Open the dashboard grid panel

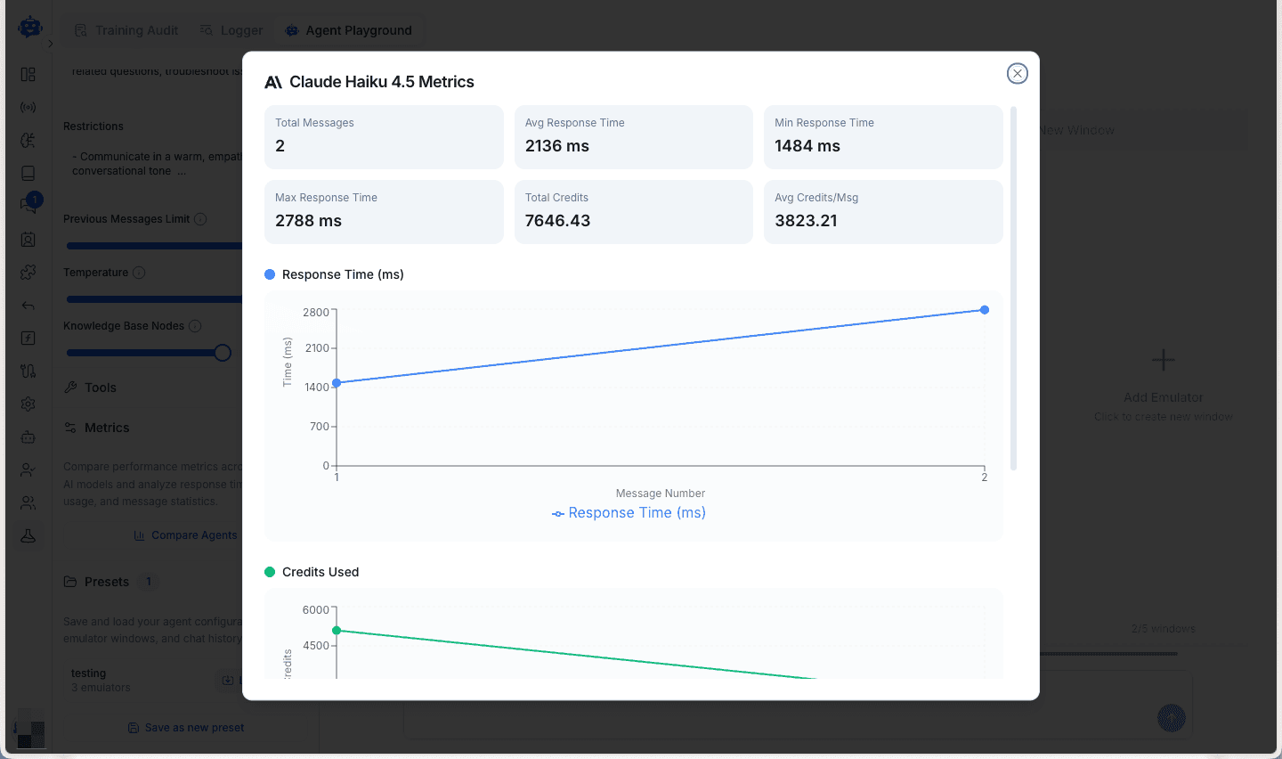coord(28,74)
